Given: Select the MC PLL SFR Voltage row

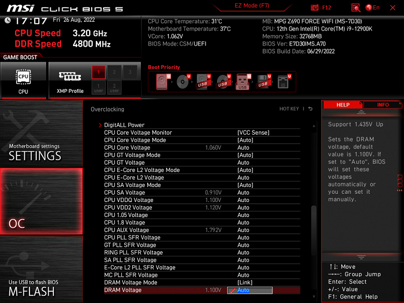Looking at the screenshot, I should coord(202,275).
